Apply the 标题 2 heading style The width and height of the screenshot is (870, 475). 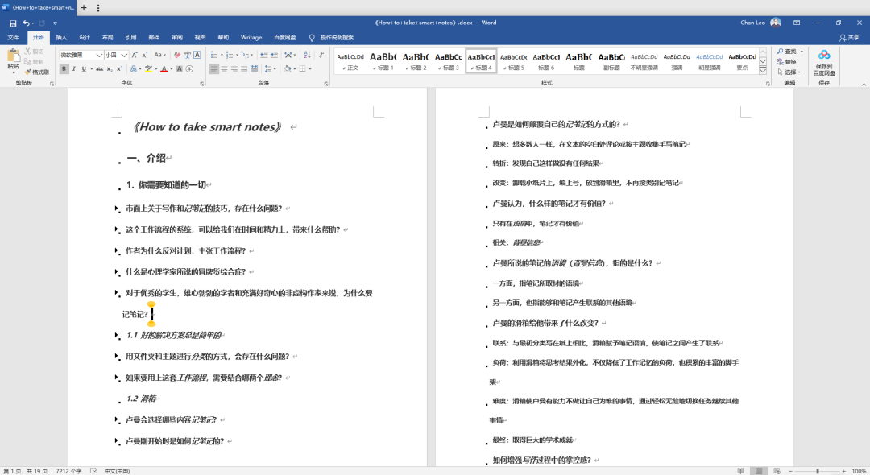click(416, 60)
